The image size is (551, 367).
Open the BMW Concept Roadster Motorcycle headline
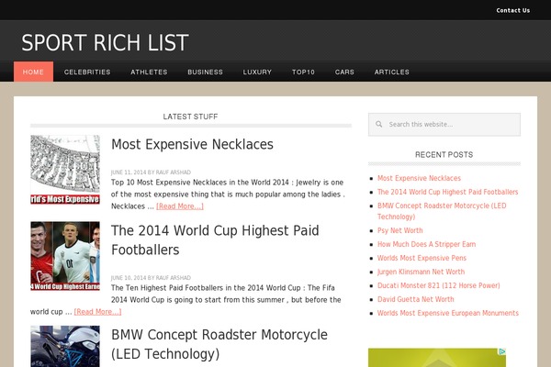click(219, 344)
